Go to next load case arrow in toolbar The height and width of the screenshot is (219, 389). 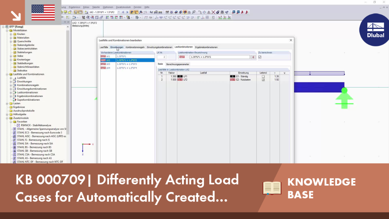tap(127, 12)
